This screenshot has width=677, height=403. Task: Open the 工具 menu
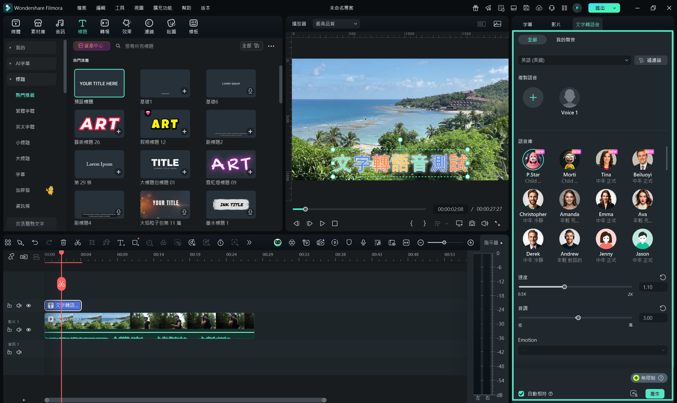120,8
